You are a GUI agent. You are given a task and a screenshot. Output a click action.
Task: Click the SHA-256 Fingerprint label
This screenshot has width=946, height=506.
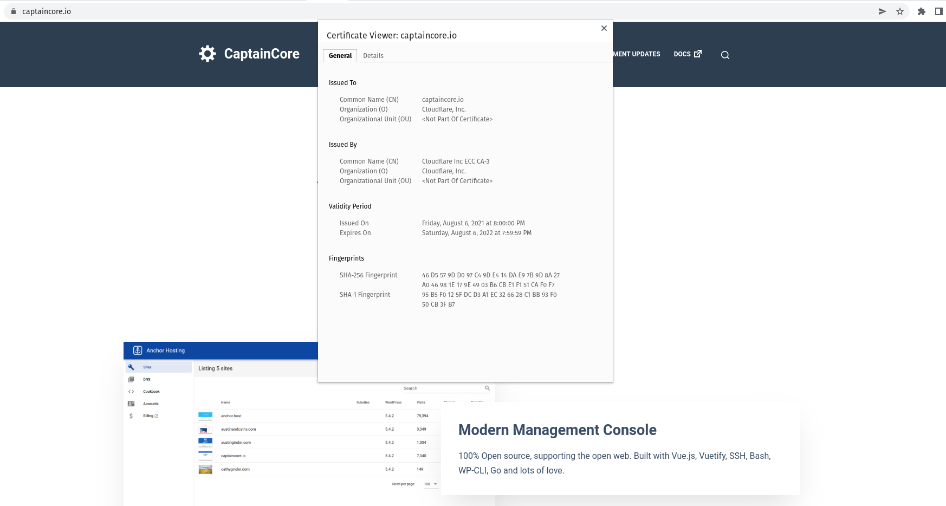click(368, 275)
